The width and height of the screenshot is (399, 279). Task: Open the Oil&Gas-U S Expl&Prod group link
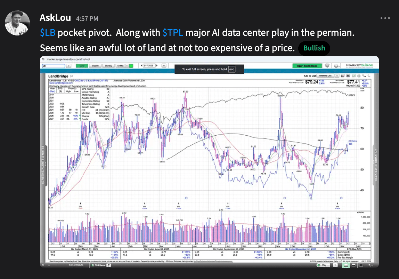91,80
